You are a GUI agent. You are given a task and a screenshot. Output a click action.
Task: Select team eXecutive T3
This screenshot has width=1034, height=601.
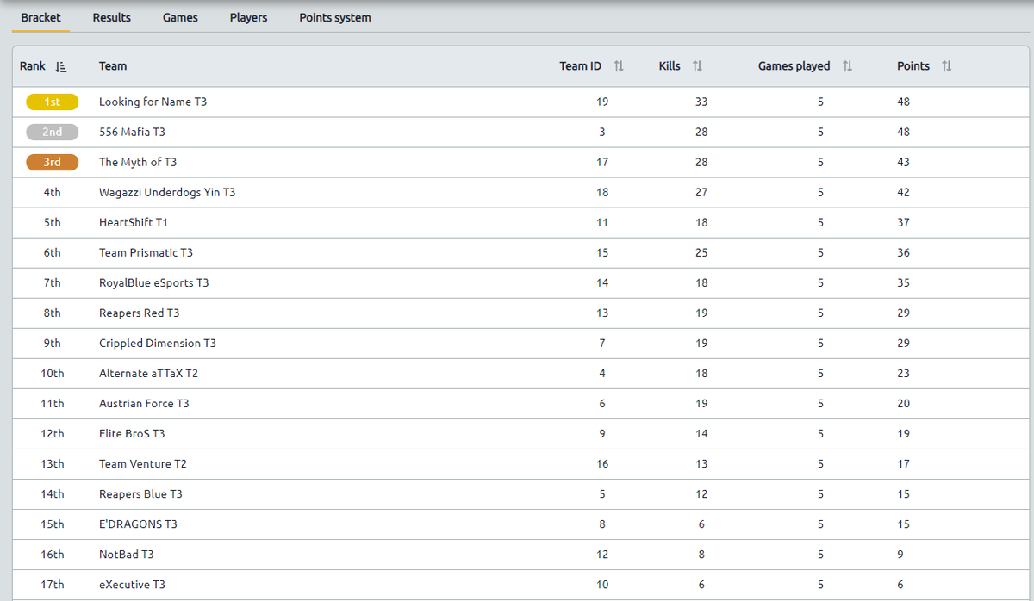(132, 584)
